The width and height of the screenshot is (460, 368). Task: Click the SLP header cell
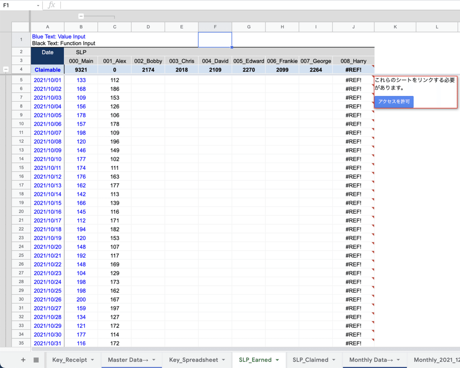(81, 52)
